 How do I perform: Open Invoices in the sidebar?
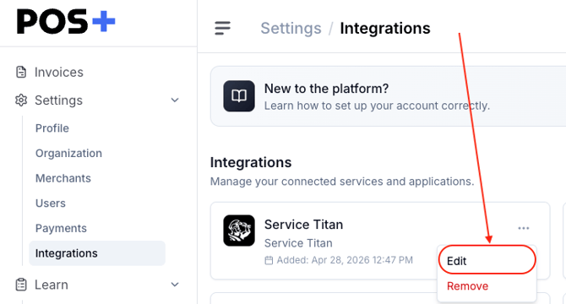point(59,72)
